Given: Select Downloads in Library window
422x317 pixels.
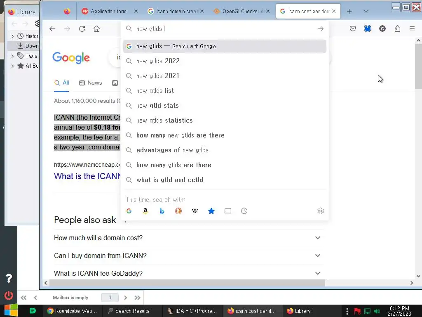Looking at the screenshot, I should (x=23, y=46).
